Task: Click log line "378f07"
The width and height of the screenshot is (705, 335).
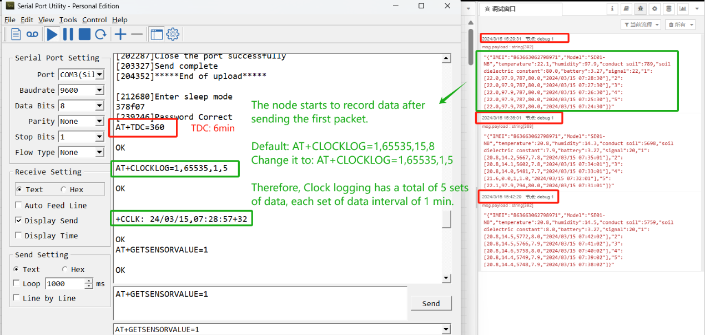Action: [x=130, y=106]
